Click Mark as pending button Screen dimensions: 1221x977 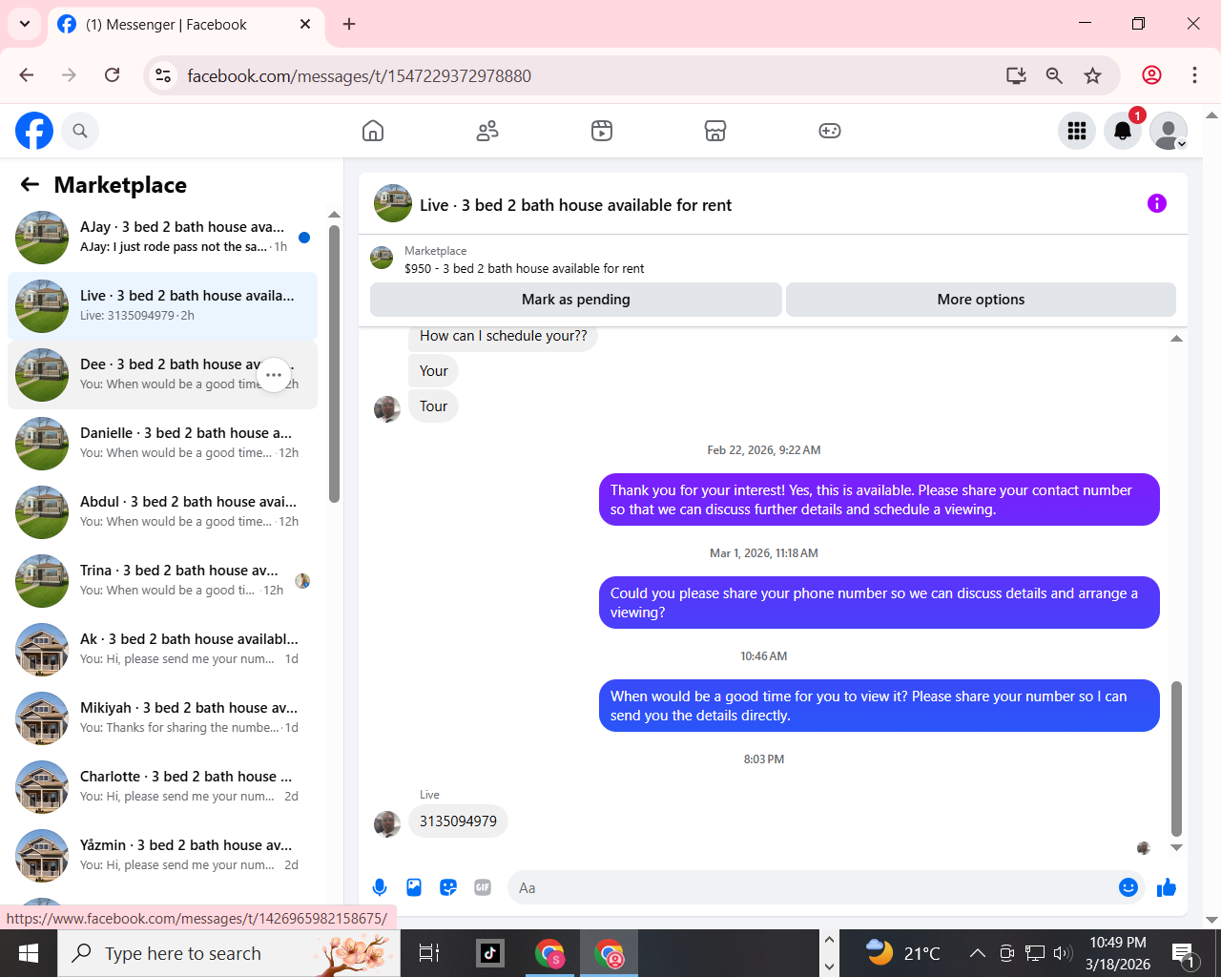click(576, 300)
